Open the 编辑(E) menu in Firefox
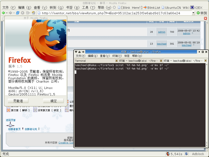The image size is (209, 157). (25, 7)
